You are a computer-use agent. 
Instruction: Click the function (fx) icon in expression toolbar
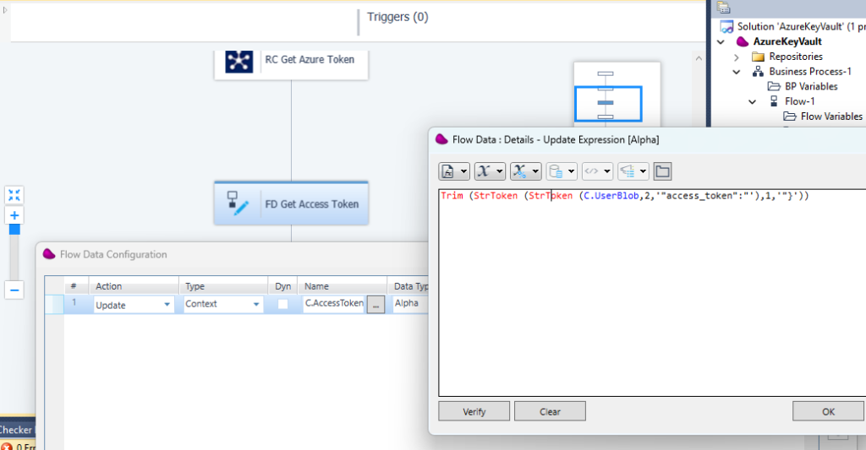449,171
